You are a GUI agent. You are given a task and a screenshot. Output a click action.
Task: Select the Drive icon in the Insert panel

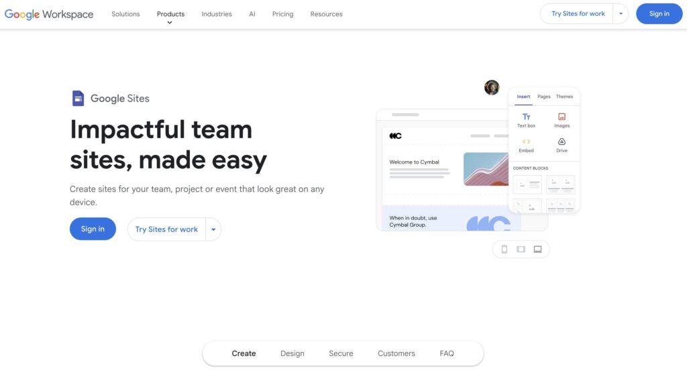click(x=562, y=143)
